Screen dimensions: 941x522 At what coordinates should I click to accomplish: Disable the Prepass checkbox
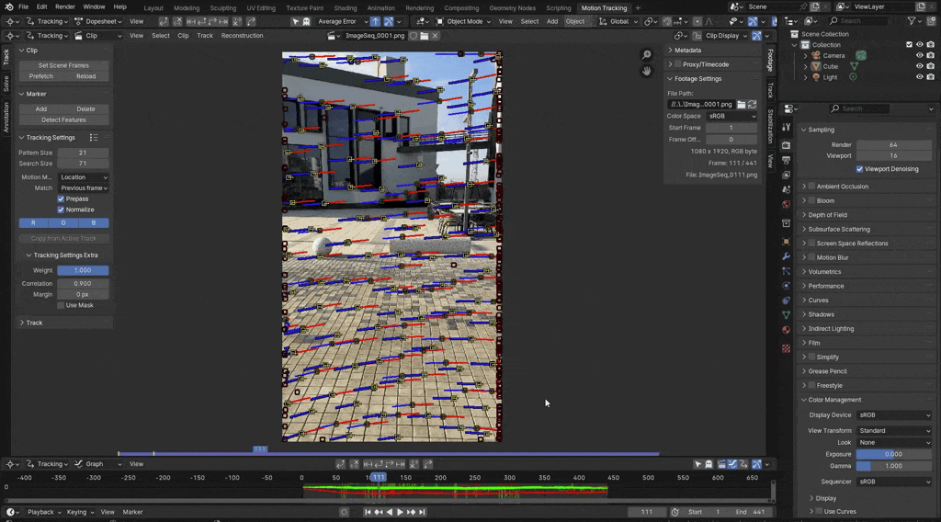pyautogui.click(x=62, y=199)
